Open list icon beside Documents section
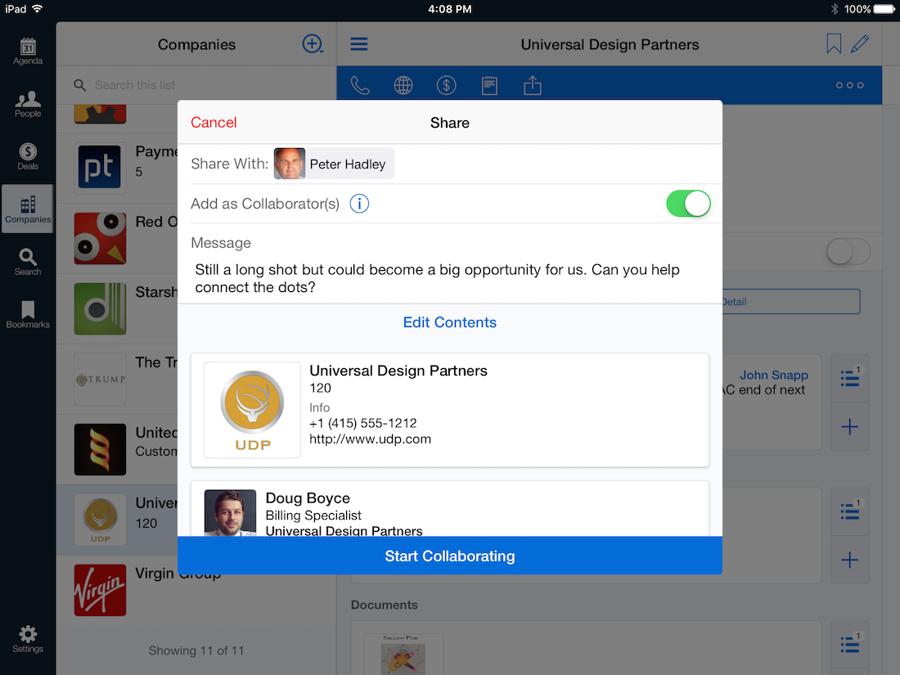The height and width of the screenshot is (675, 900). pos(849,644)
